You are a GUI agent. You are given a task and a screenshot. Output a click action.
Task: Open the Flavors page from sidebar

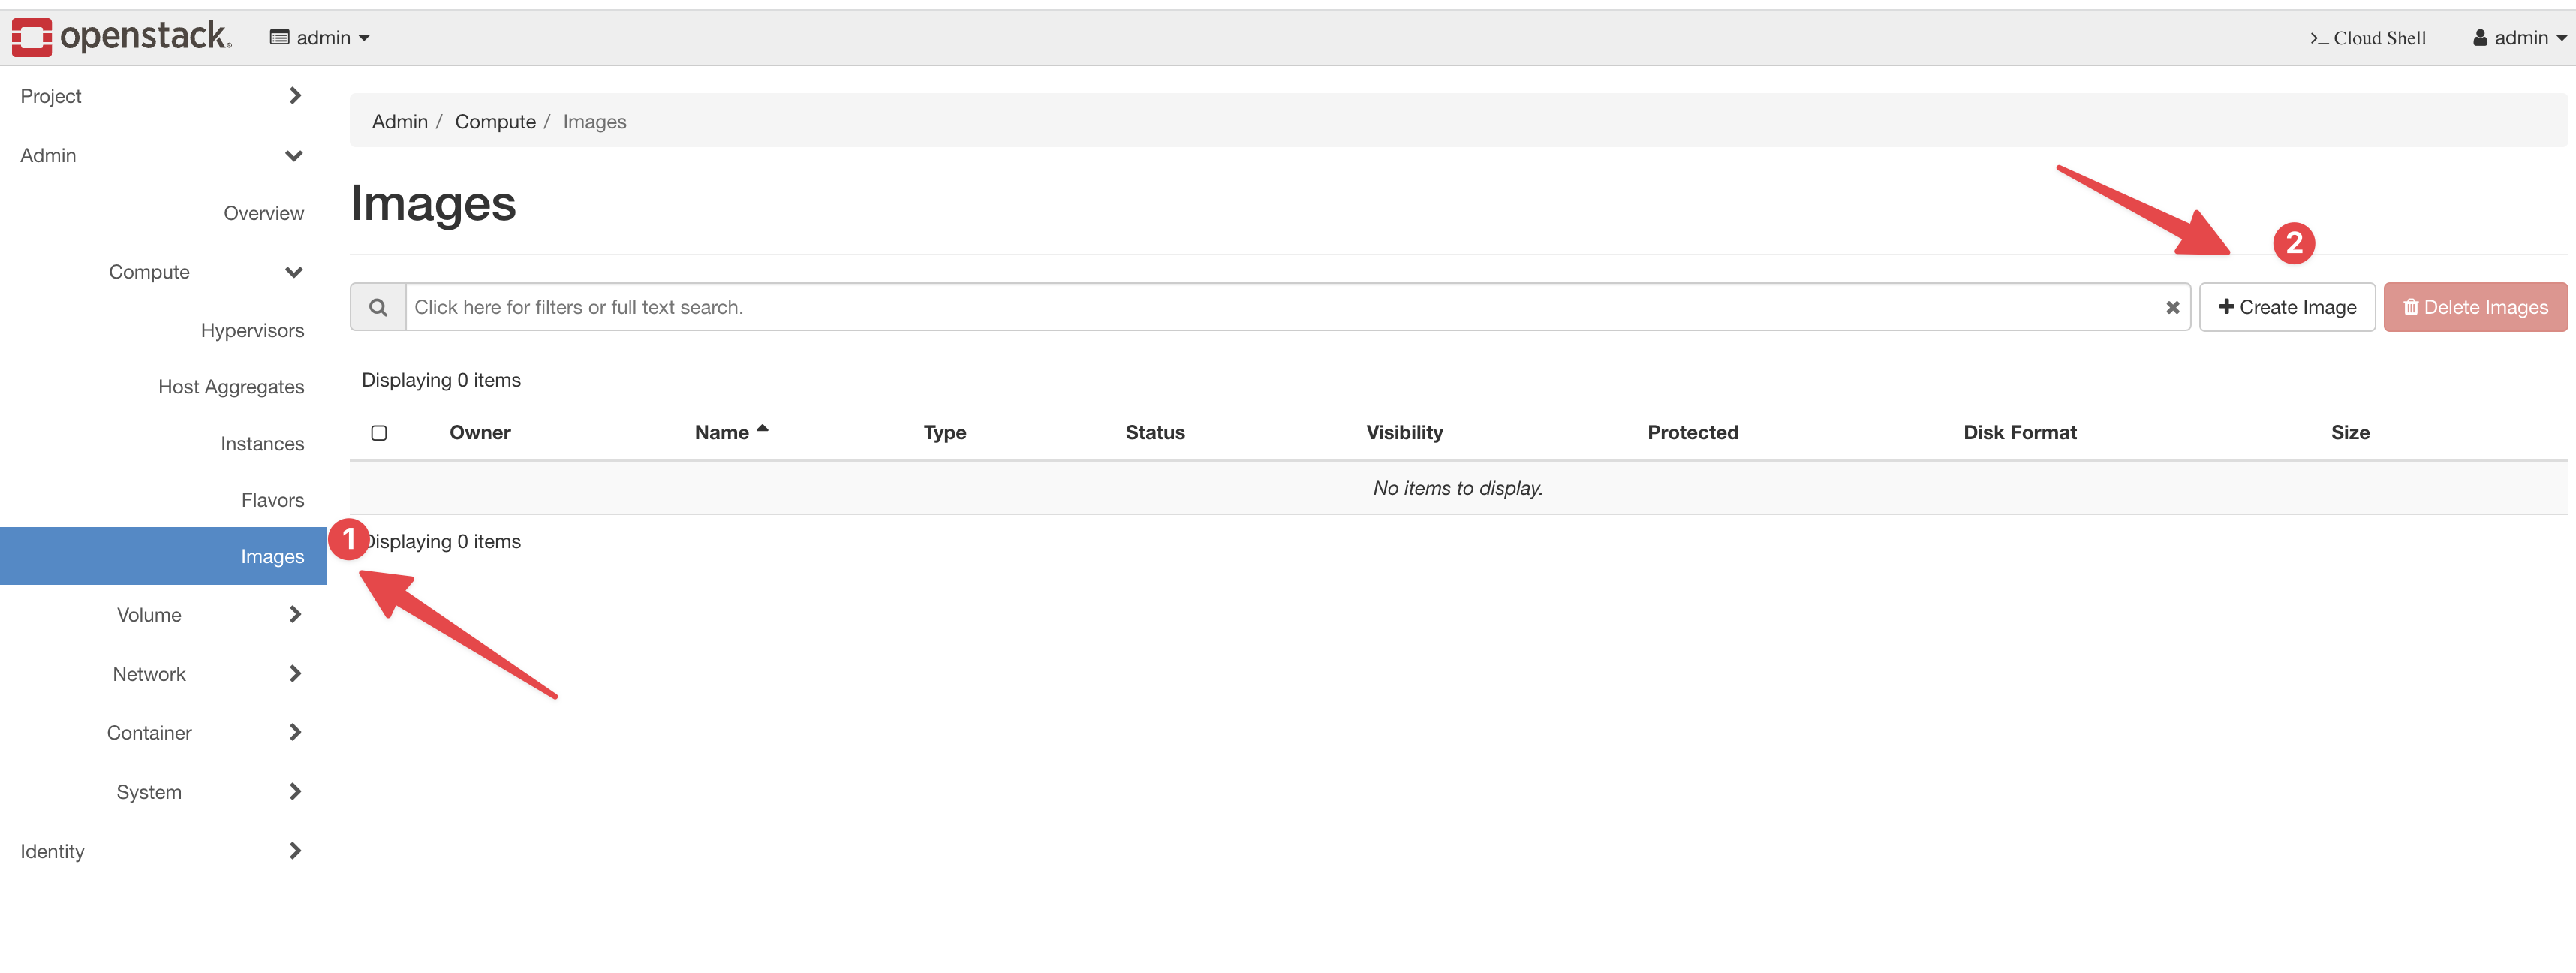click(273, 499)
